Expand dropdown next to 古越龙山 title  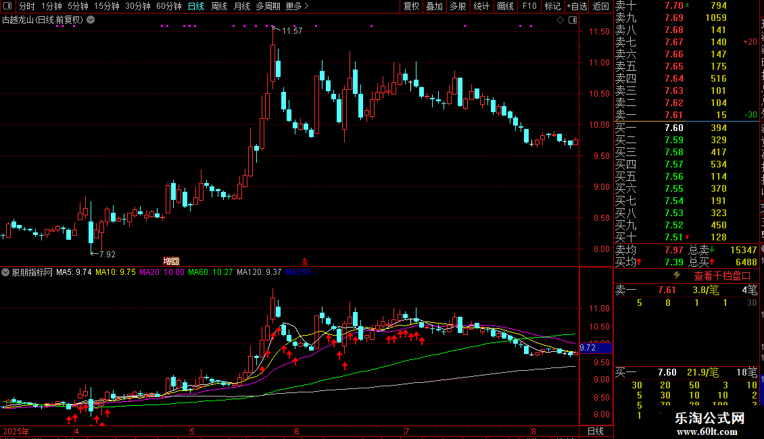click(91, 20)
